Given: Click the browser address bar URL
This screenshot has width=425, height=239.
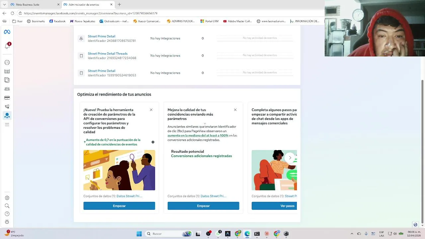Looking at the screenshot, I should 91,13.
